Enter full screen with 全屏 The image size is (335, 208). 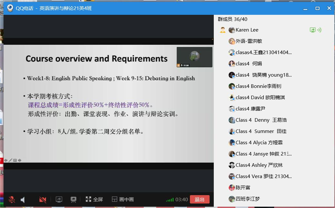pos(94,200)
